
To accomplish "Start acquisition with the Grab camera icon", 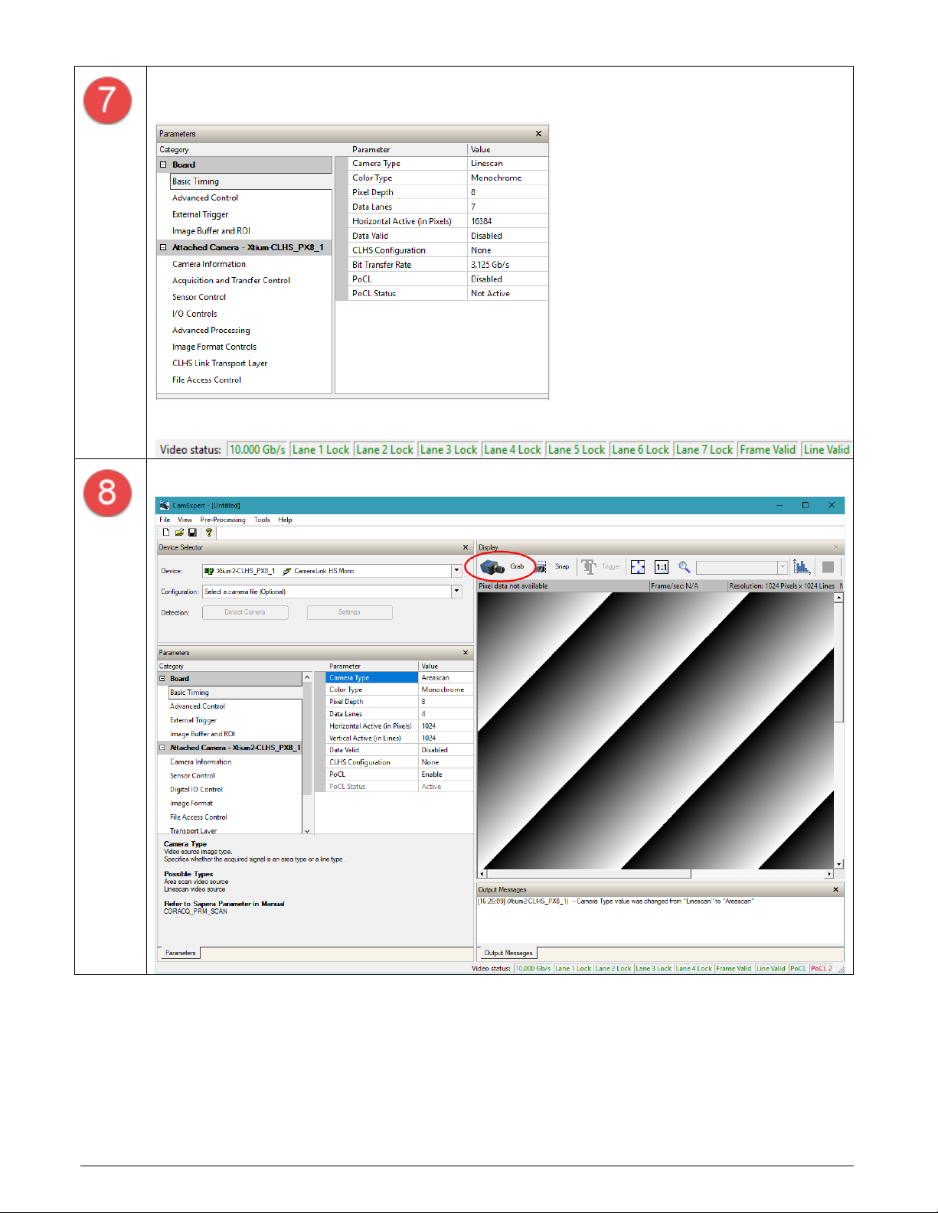I will (x=492, y=567).
